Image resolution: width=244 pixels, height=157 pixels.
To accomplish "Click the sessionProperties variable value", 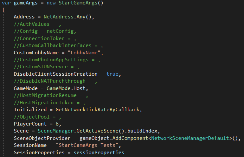I will tap(99, 153).
